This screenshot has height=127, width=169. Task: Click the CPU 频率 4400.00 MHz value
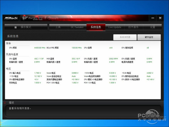(x=40, y=48)
